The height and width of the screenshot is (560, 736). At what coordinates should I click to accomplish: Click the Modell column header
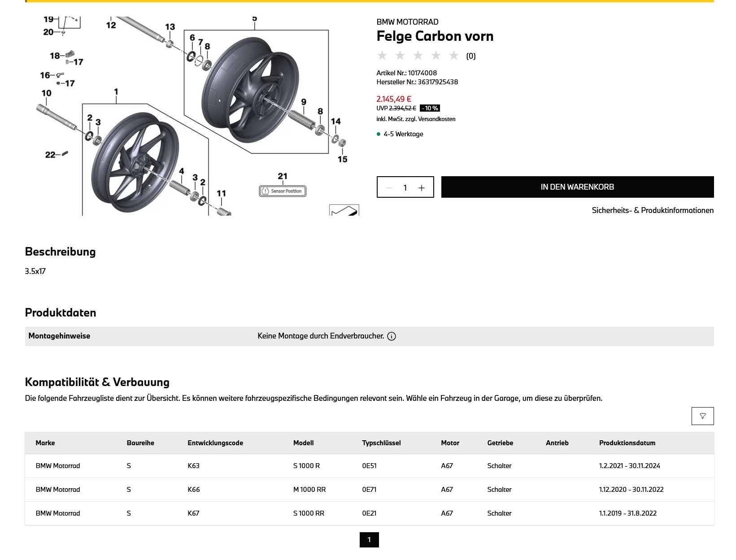coord(303,443)
